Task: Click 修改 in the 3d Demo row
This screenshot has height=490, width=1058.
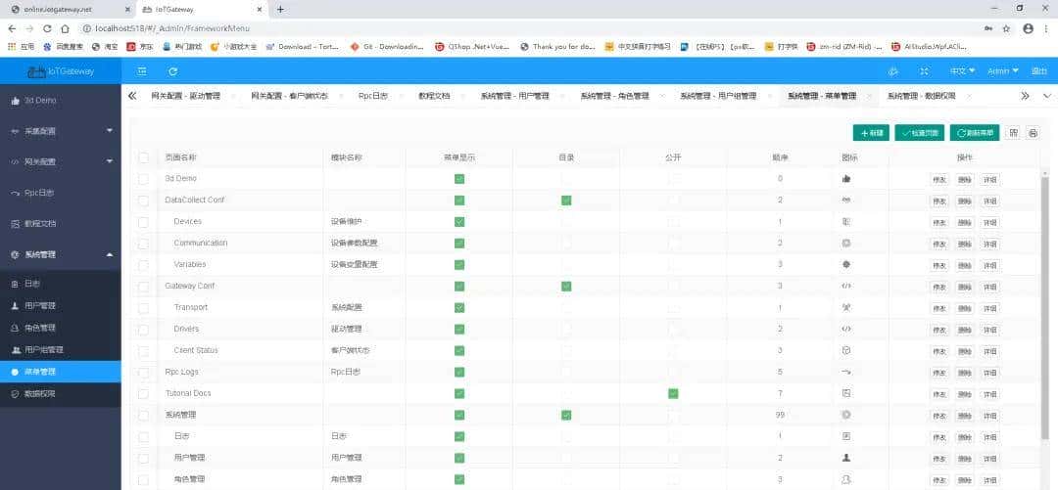Action: 939,179
